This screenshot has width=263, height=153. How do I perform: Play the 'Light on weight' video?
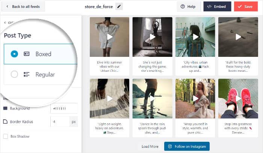[x=110, y=98]
